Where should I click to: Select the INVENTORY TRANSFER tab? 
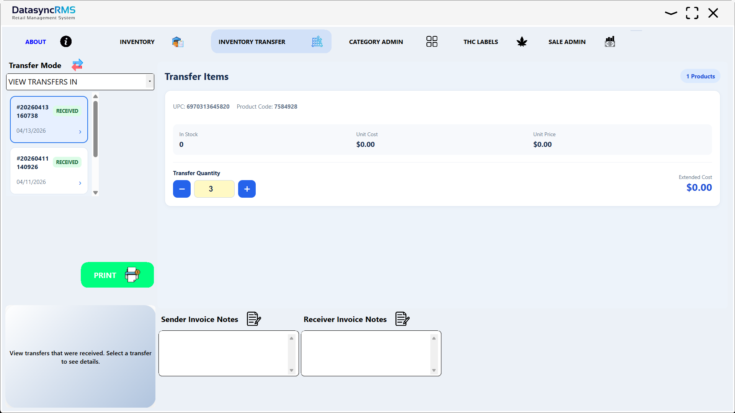pyautogui.click(x=271, y=41)
